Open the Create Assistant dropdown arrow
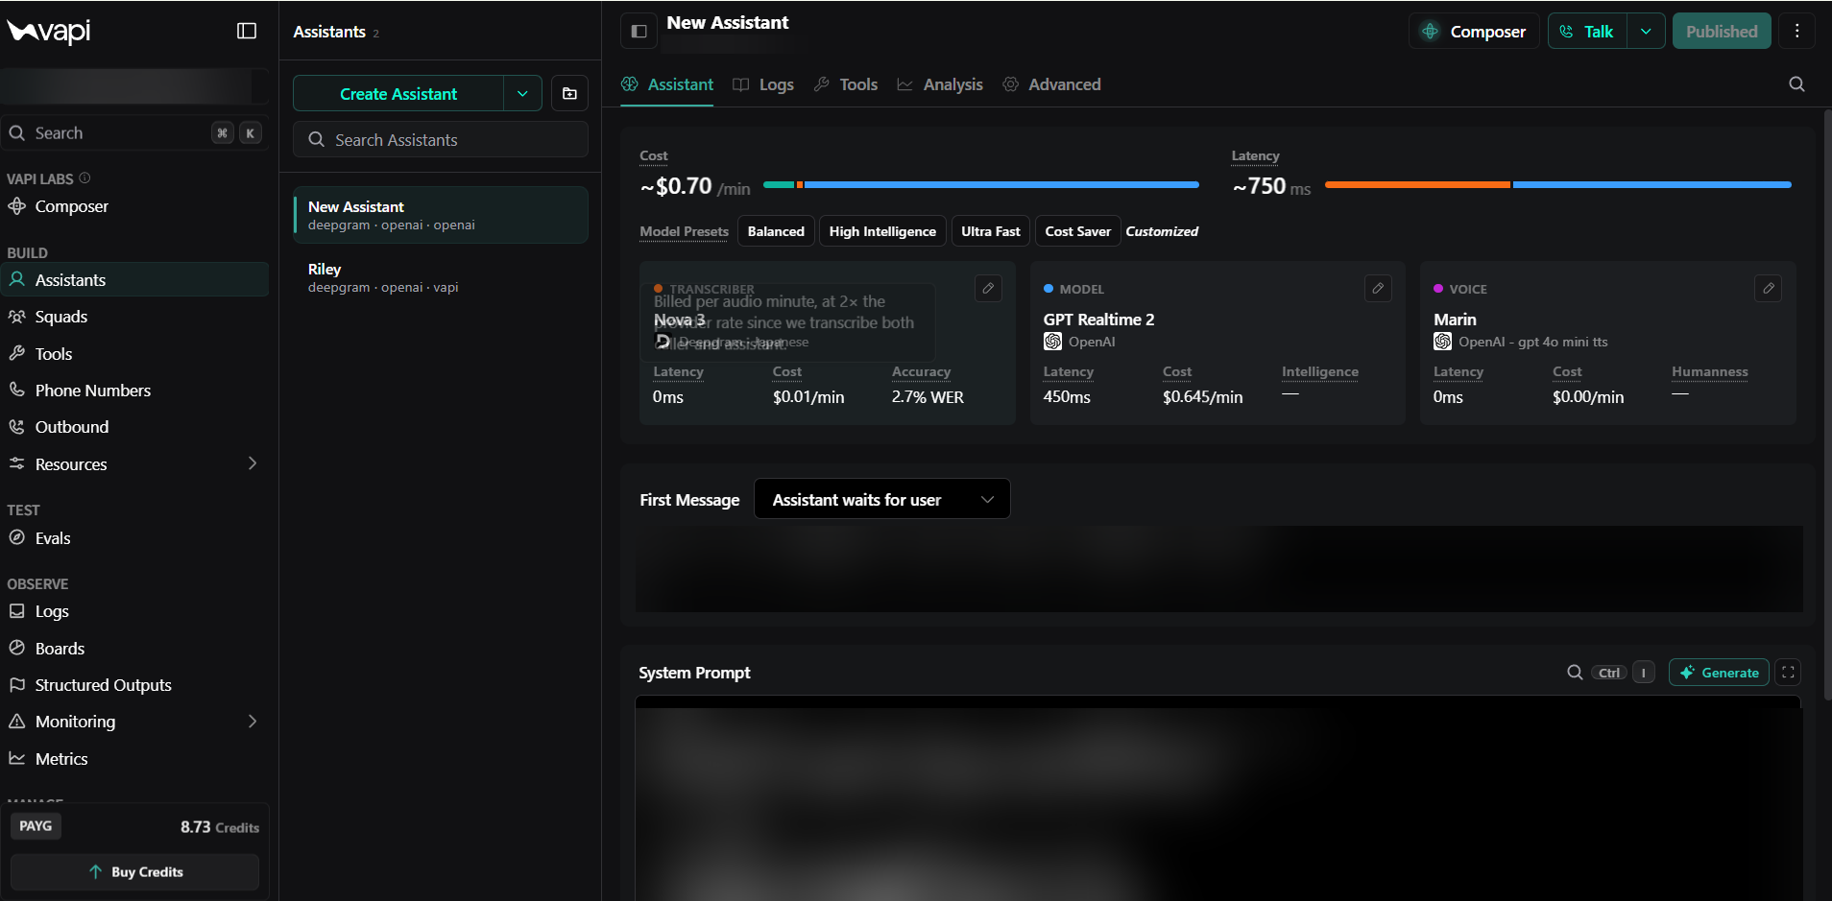Image resolution: width=1832 pixels, height=901 pixels. 522,93
